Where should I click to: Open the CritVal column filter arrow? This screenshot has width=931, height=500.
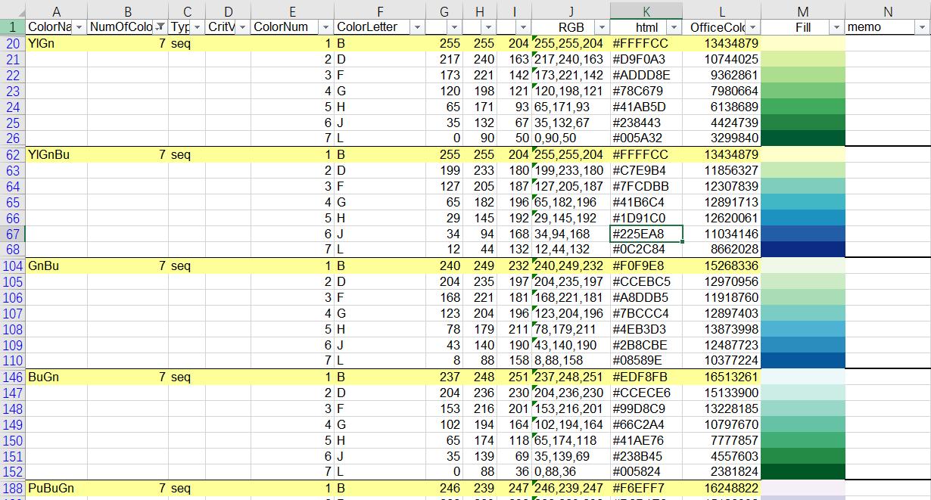click(241, 27)
